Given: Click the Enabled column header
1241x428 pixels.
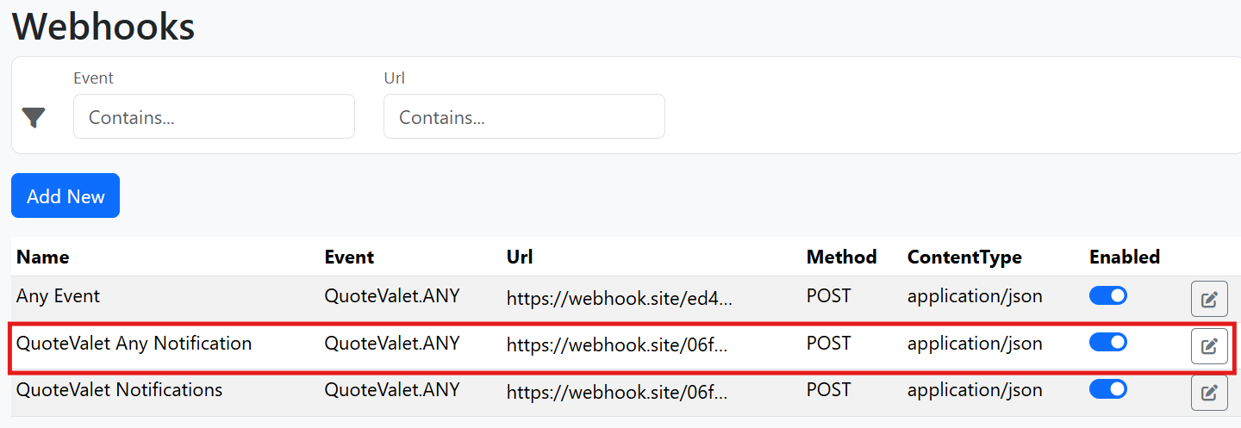Looking at the screenshot, I should 1125,257.
